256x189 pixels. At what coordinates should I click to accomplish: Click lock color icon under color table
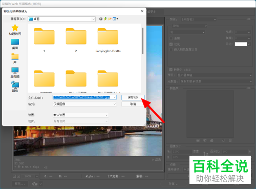pos(212,140)
